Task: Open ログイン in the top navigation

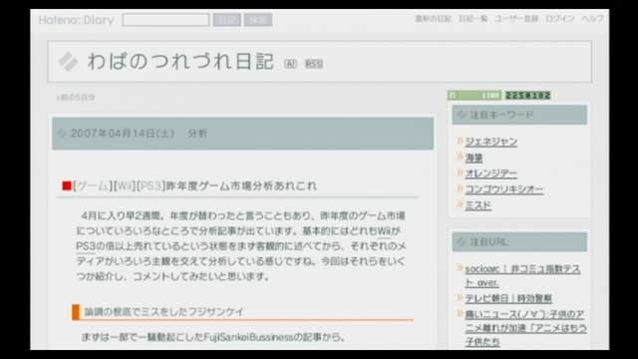Action: [559, 19]
